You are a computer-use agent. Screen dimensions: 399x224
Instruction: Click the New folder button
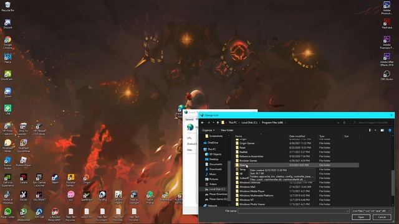tap(227, 130)
